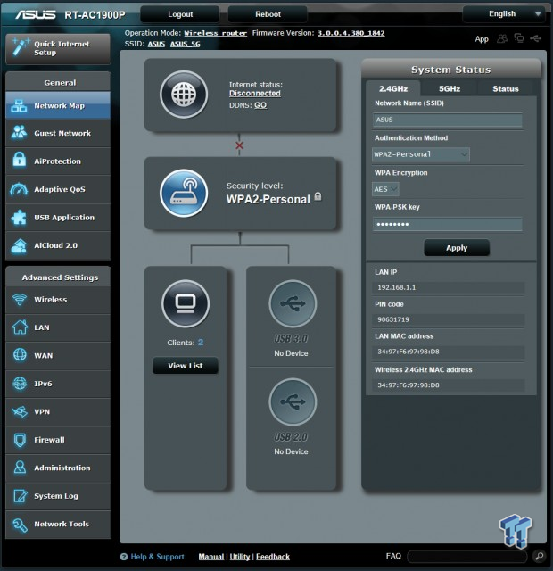Viewport: 553px width, 571px height.
Task: Click the Administration user icon
Action: (20, 468)
